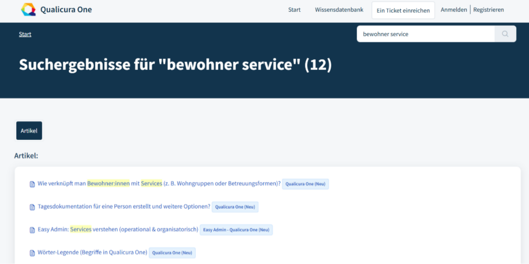Click document icon beside Wörter-Legende article
The width and height of the screenshot is (529, 264).
(33, 253)
